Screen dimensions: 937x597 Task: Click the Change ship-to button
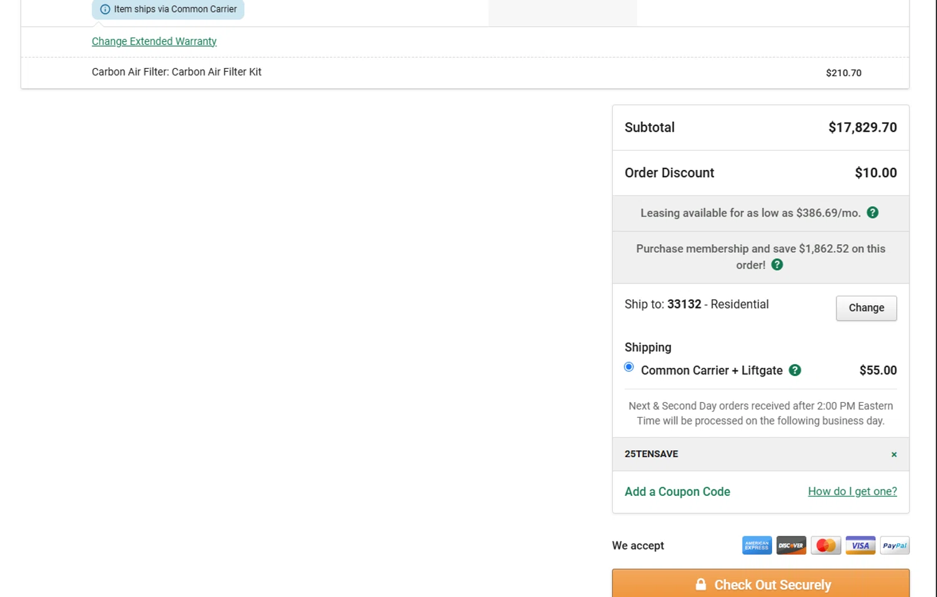click(x=866, y=308)
